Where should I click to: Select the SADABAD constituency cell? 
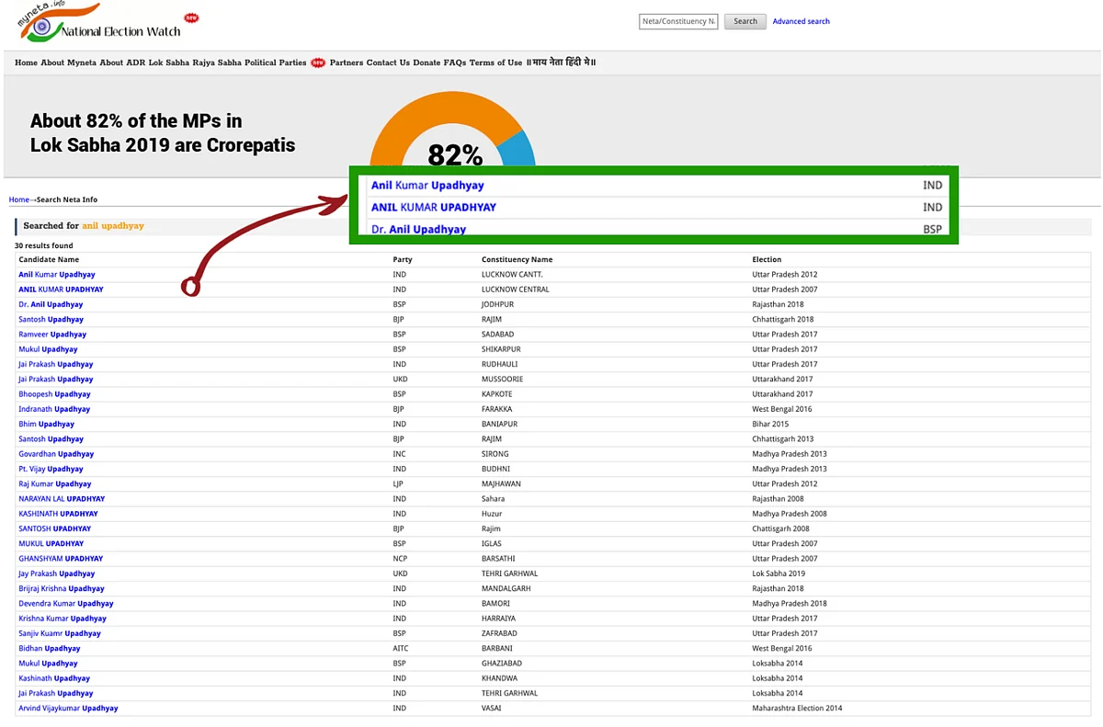pyautogui.click(x=497, y=335)
